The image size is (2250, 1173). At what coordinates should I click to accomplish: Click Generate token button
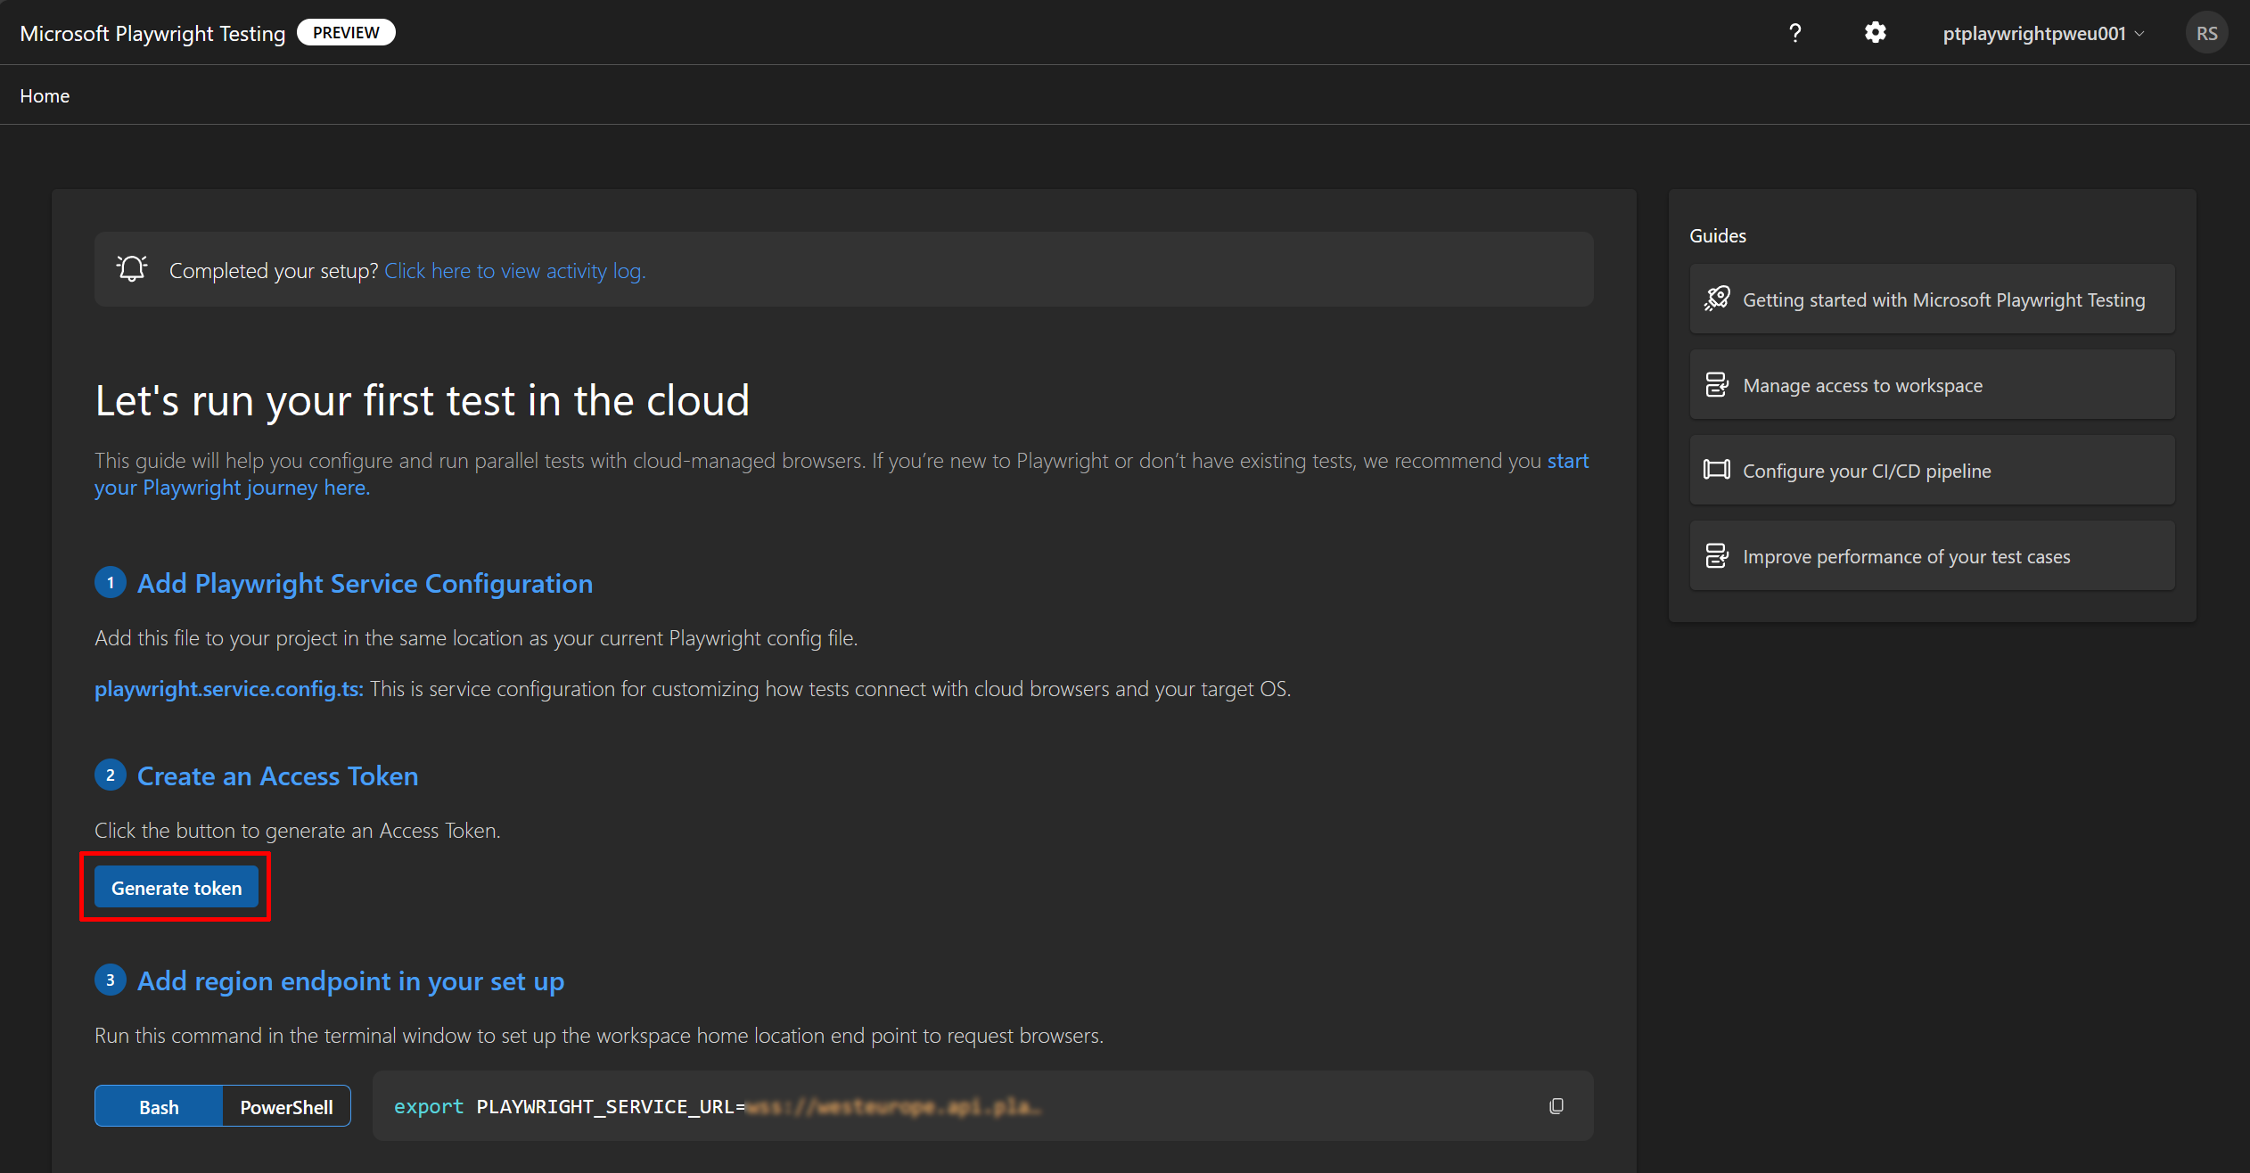177,888
